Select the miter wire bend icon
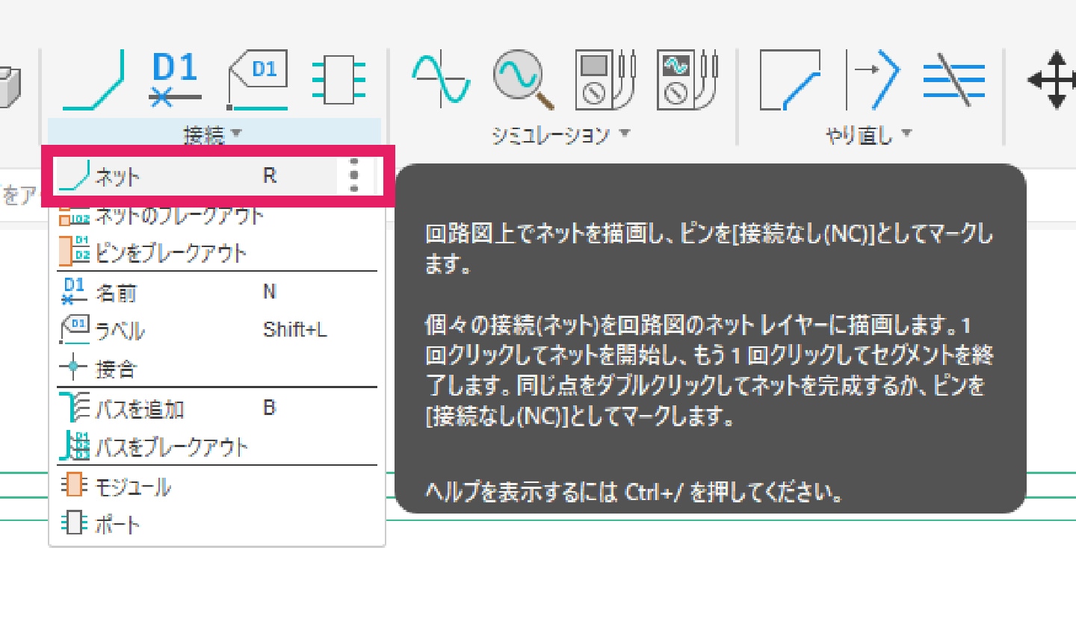 click(x=790, y=80)
